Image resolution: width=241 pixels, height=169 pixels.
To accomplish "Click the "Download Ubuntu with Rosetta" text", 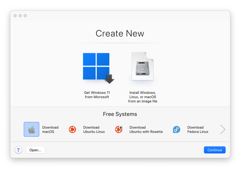I will tap(146, 129).
